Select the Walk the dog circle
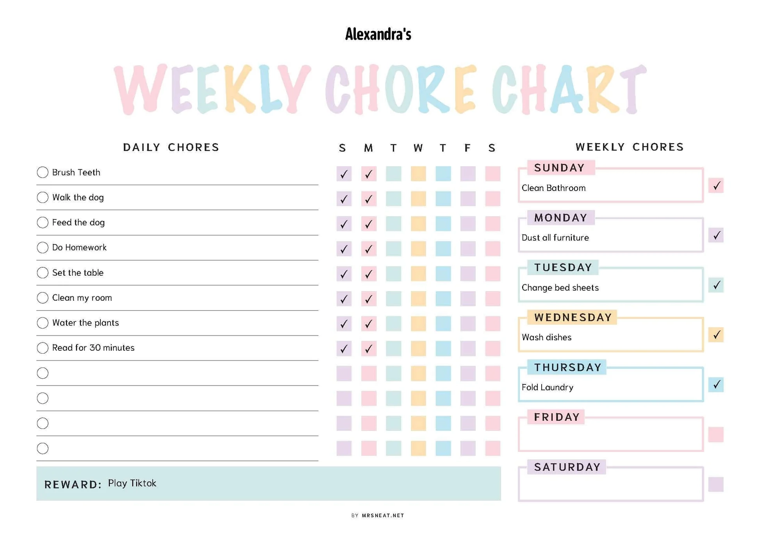 pos(43,197)
